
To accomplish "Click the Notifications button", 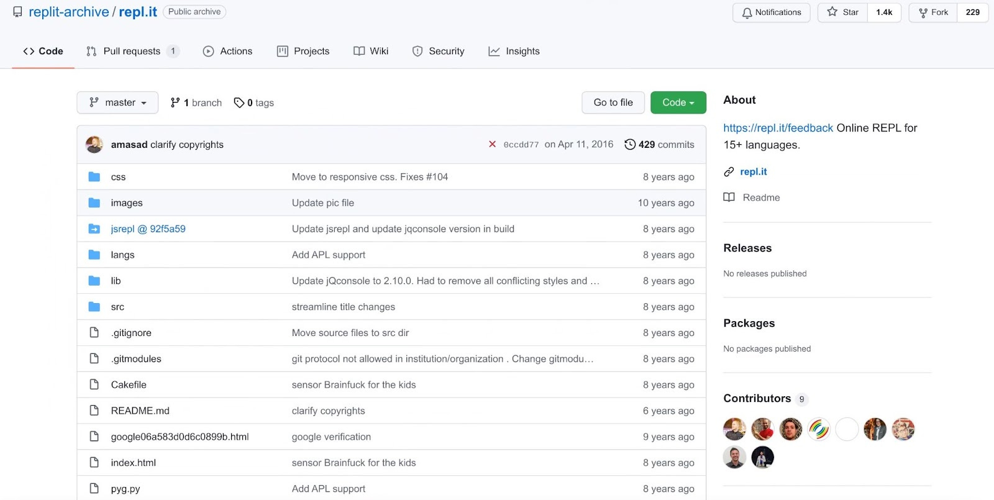I will tap(772, 12).
